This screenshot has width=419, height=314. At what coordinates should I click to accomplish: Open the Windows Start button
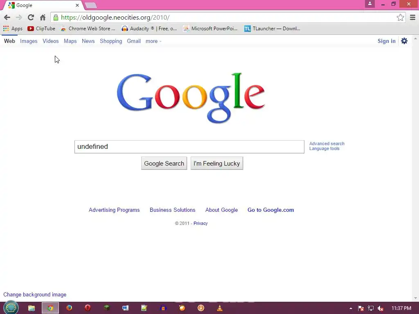pos(11,308)
